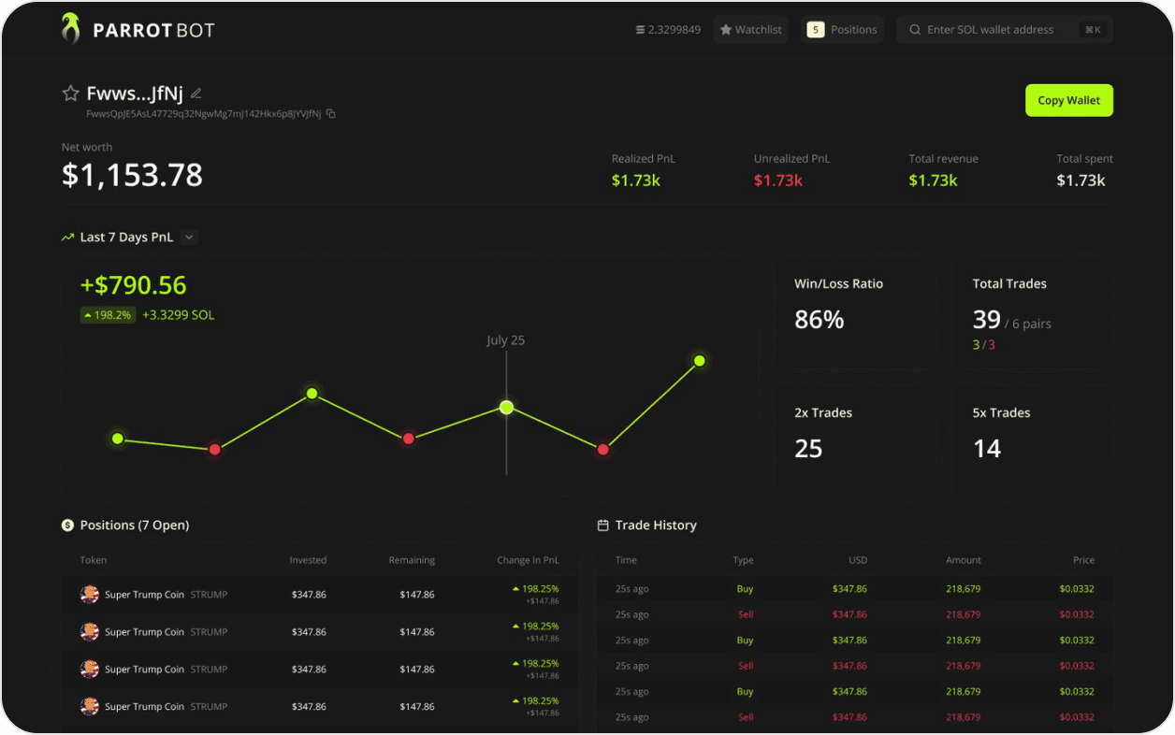The image size is (1175, 735).
Task: Click the Positions dollar coin icon
Action: click(67, 526)
